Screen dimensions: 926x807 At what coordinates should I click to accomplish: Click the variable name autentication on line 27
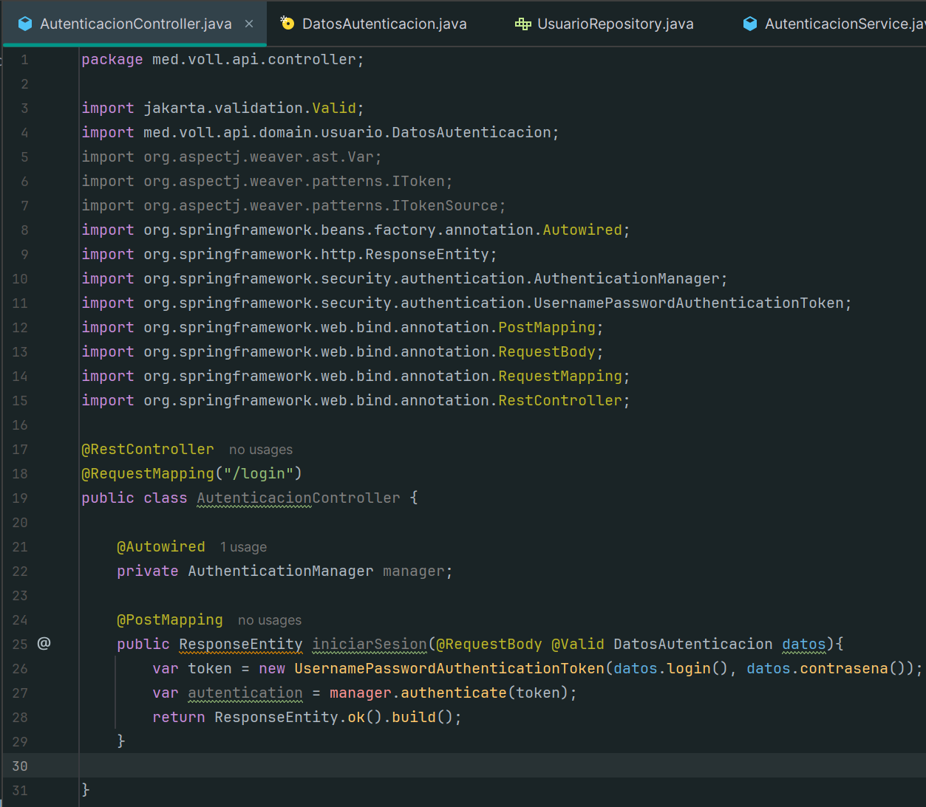click(x=245, y=693)
